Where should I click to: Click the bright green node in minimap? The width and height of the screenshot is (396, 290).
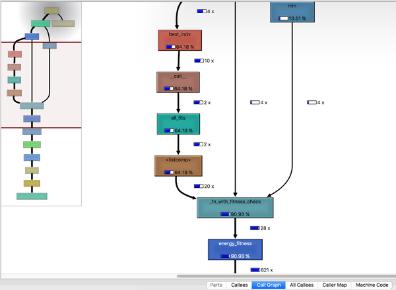(32, 145)
